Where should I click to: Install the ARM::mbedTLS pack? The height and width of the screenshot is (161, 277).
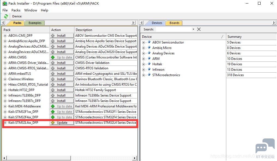pos(62,74)
